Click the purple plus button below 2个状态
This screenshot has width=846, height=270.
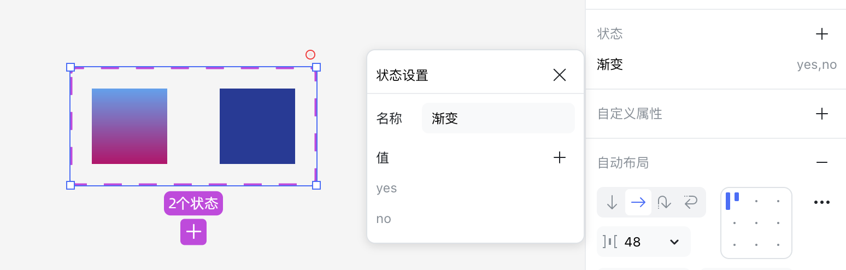coord(193,232)
